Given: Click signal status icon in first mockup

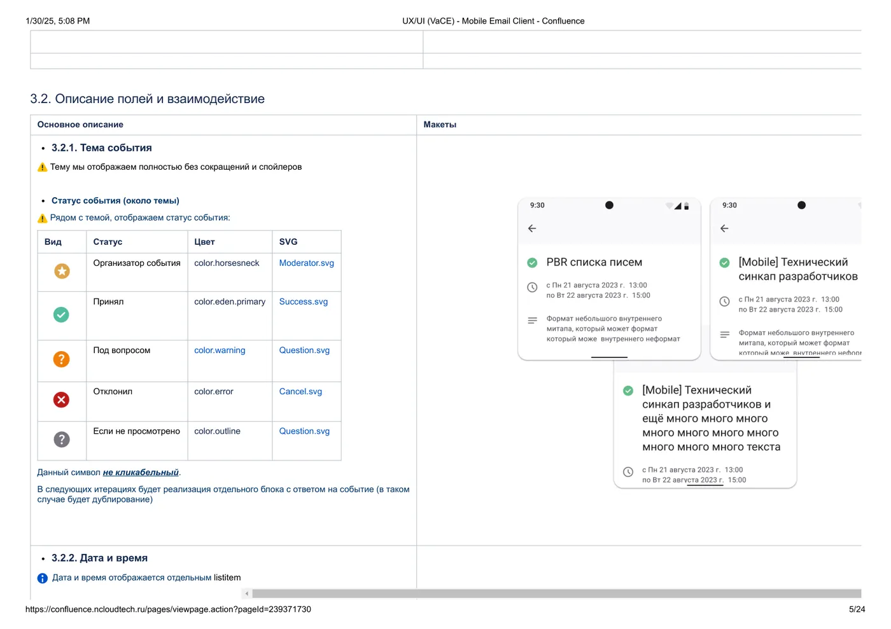Looking at the screenshot, I should click(678, 205).
